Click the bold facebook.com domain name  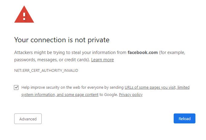[143, 52]
